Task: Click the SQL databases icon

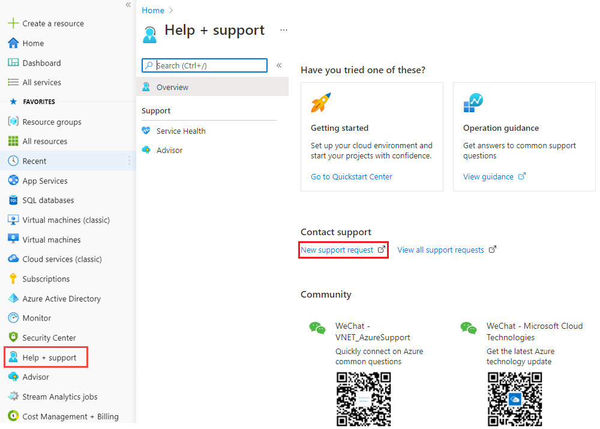Action: point(13,200)
